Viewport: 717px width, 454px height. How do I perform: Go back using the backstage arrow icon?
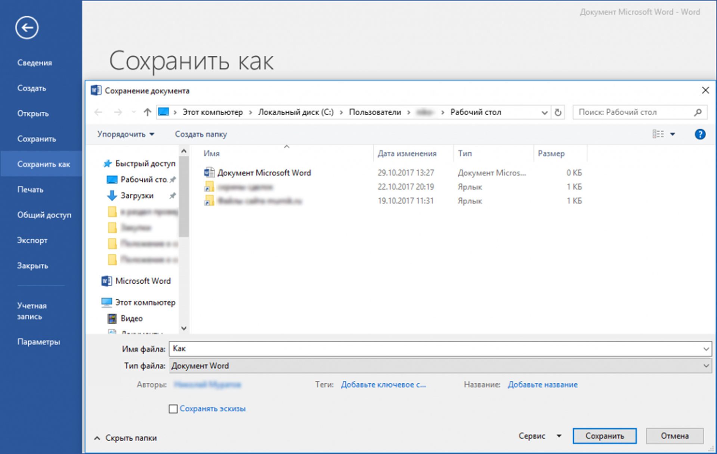pos(27,27)
